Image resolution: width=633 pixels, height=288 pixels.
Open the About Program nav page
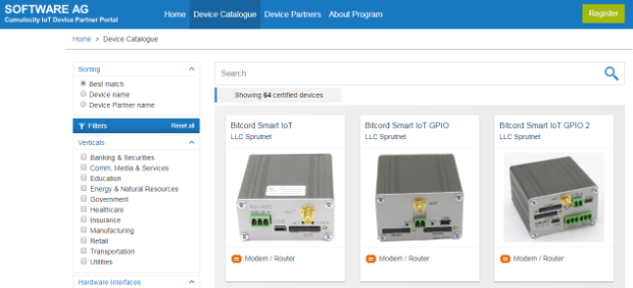point(356,14)
